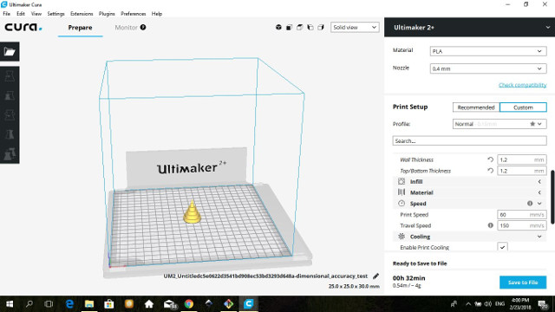Viewport: 555px width, 312px height.
Task: Click the print time 00h 32min text
Action: coord(408,278)
